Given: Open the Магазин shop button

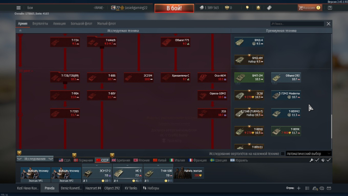Looking at the screenshot, I should 309,8.
